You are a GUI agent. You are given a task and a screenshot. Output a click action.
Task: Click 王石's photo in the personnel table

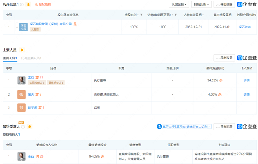click(21, 80)
